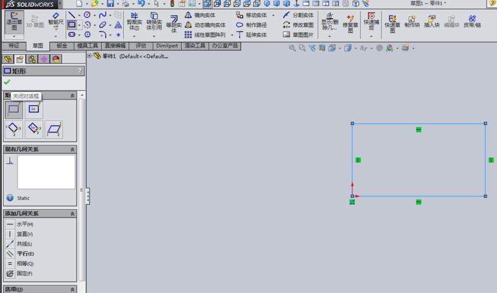Choose Parallelogram type in property panel
The width and height of the screenshot is (497, 293).
54,129
